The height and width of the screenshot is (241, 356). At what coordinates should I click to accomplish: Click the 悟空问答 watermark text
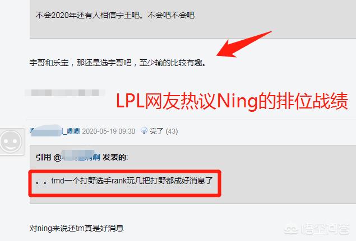tap(325, 229)
